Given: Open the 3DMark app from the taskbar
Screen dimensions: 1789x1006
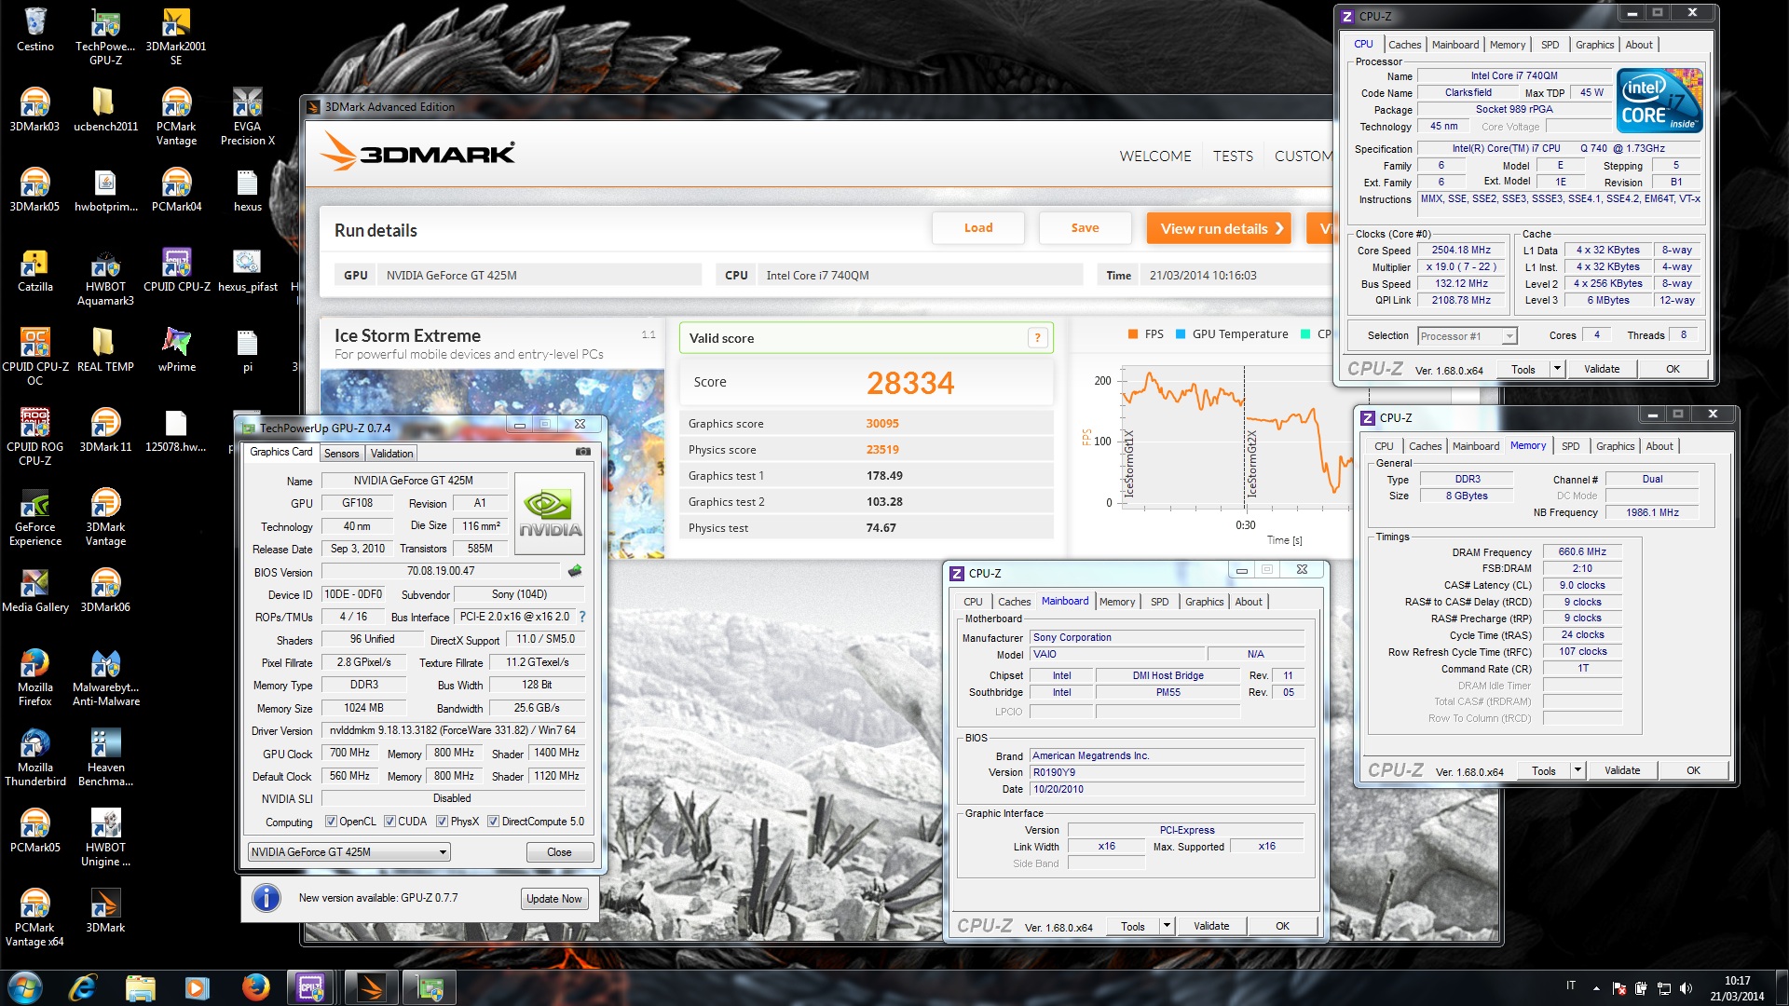Looking at the screenshot, I should tap(371, 987).
